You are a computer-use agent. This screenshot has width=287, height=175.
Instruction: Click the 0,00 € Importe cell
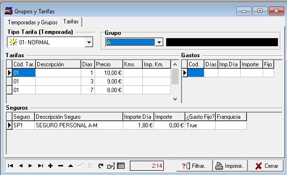pos(170,125)
